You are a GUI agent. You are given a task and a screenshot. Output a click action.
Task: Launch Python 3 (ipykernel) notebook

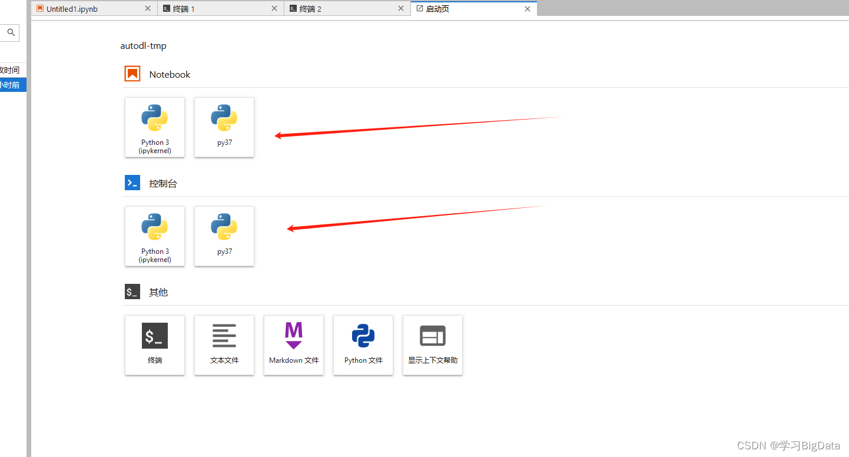tap(155, 127)
